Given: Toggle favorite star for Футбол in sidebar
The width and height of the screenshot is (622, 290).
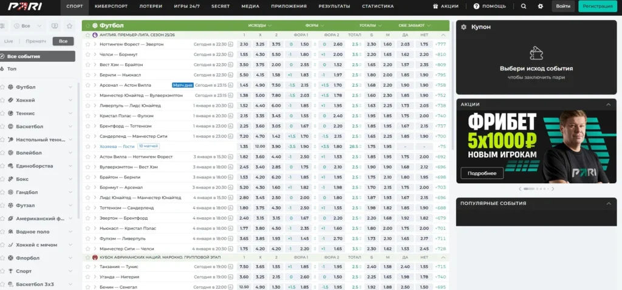Looking at the screenshot, I should point(2,87).
